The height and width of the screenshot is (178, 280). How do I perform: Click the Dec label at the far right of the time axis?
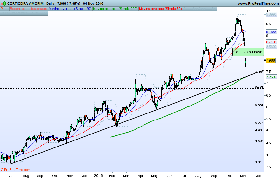click(x=258, y=176)
